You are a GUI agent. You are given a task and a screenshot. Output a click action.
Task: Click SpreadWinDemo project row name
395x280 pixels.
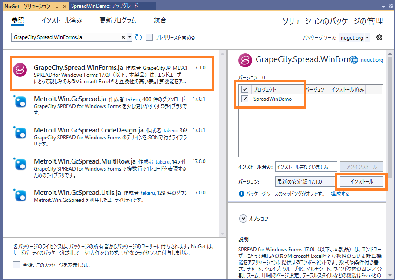click(272, 99)
